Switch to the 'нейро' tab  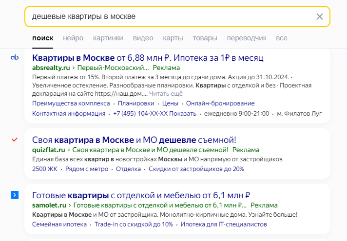[x=73, y=38]
